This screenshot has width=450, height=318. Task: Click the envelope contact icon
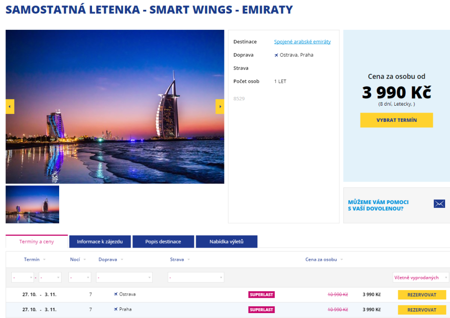pos(439,204)
